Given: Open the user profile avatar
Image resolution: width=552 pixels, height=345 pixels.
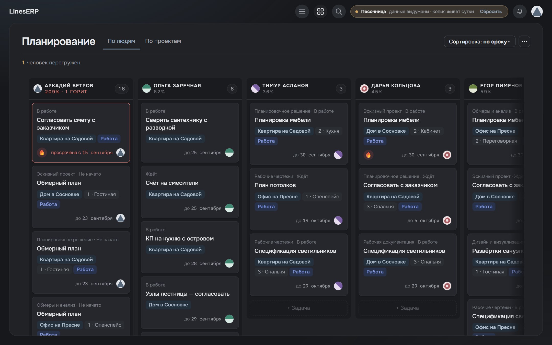Looking at the screenshot, I should click(x=537, y=11).
